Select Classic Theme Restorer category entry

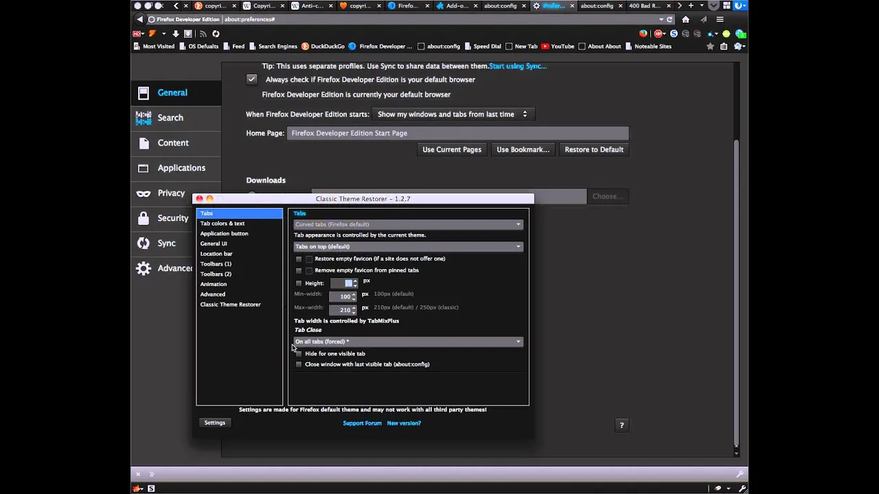pyautogui.click(x=239, y=305)
